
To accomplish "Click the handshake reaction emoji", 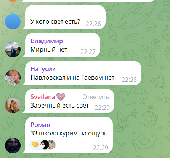I will click(35, 145).
